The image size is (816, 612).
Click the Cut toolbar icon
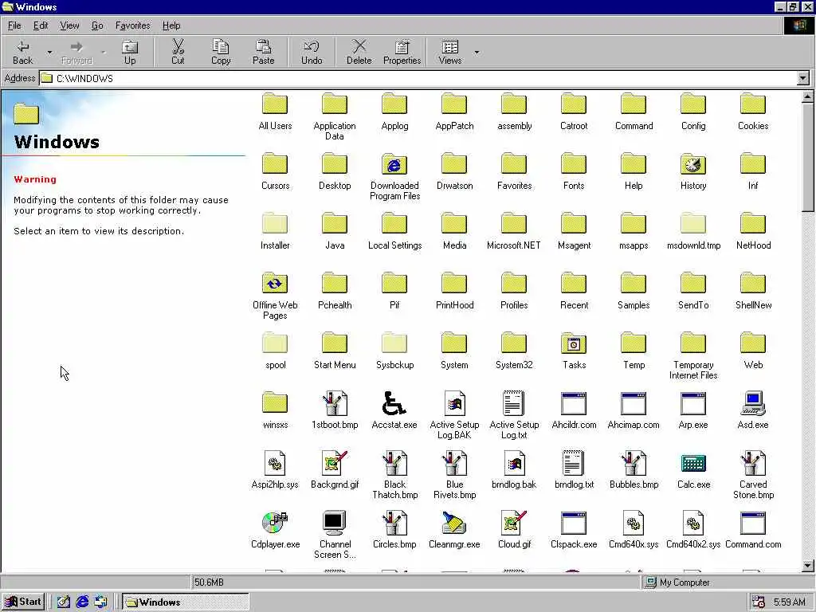tap(178, 53)
